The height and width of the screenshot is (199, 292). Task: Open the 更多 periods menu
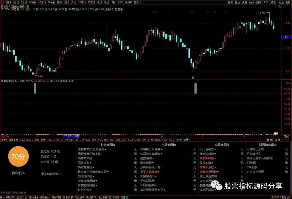[137, 2]
